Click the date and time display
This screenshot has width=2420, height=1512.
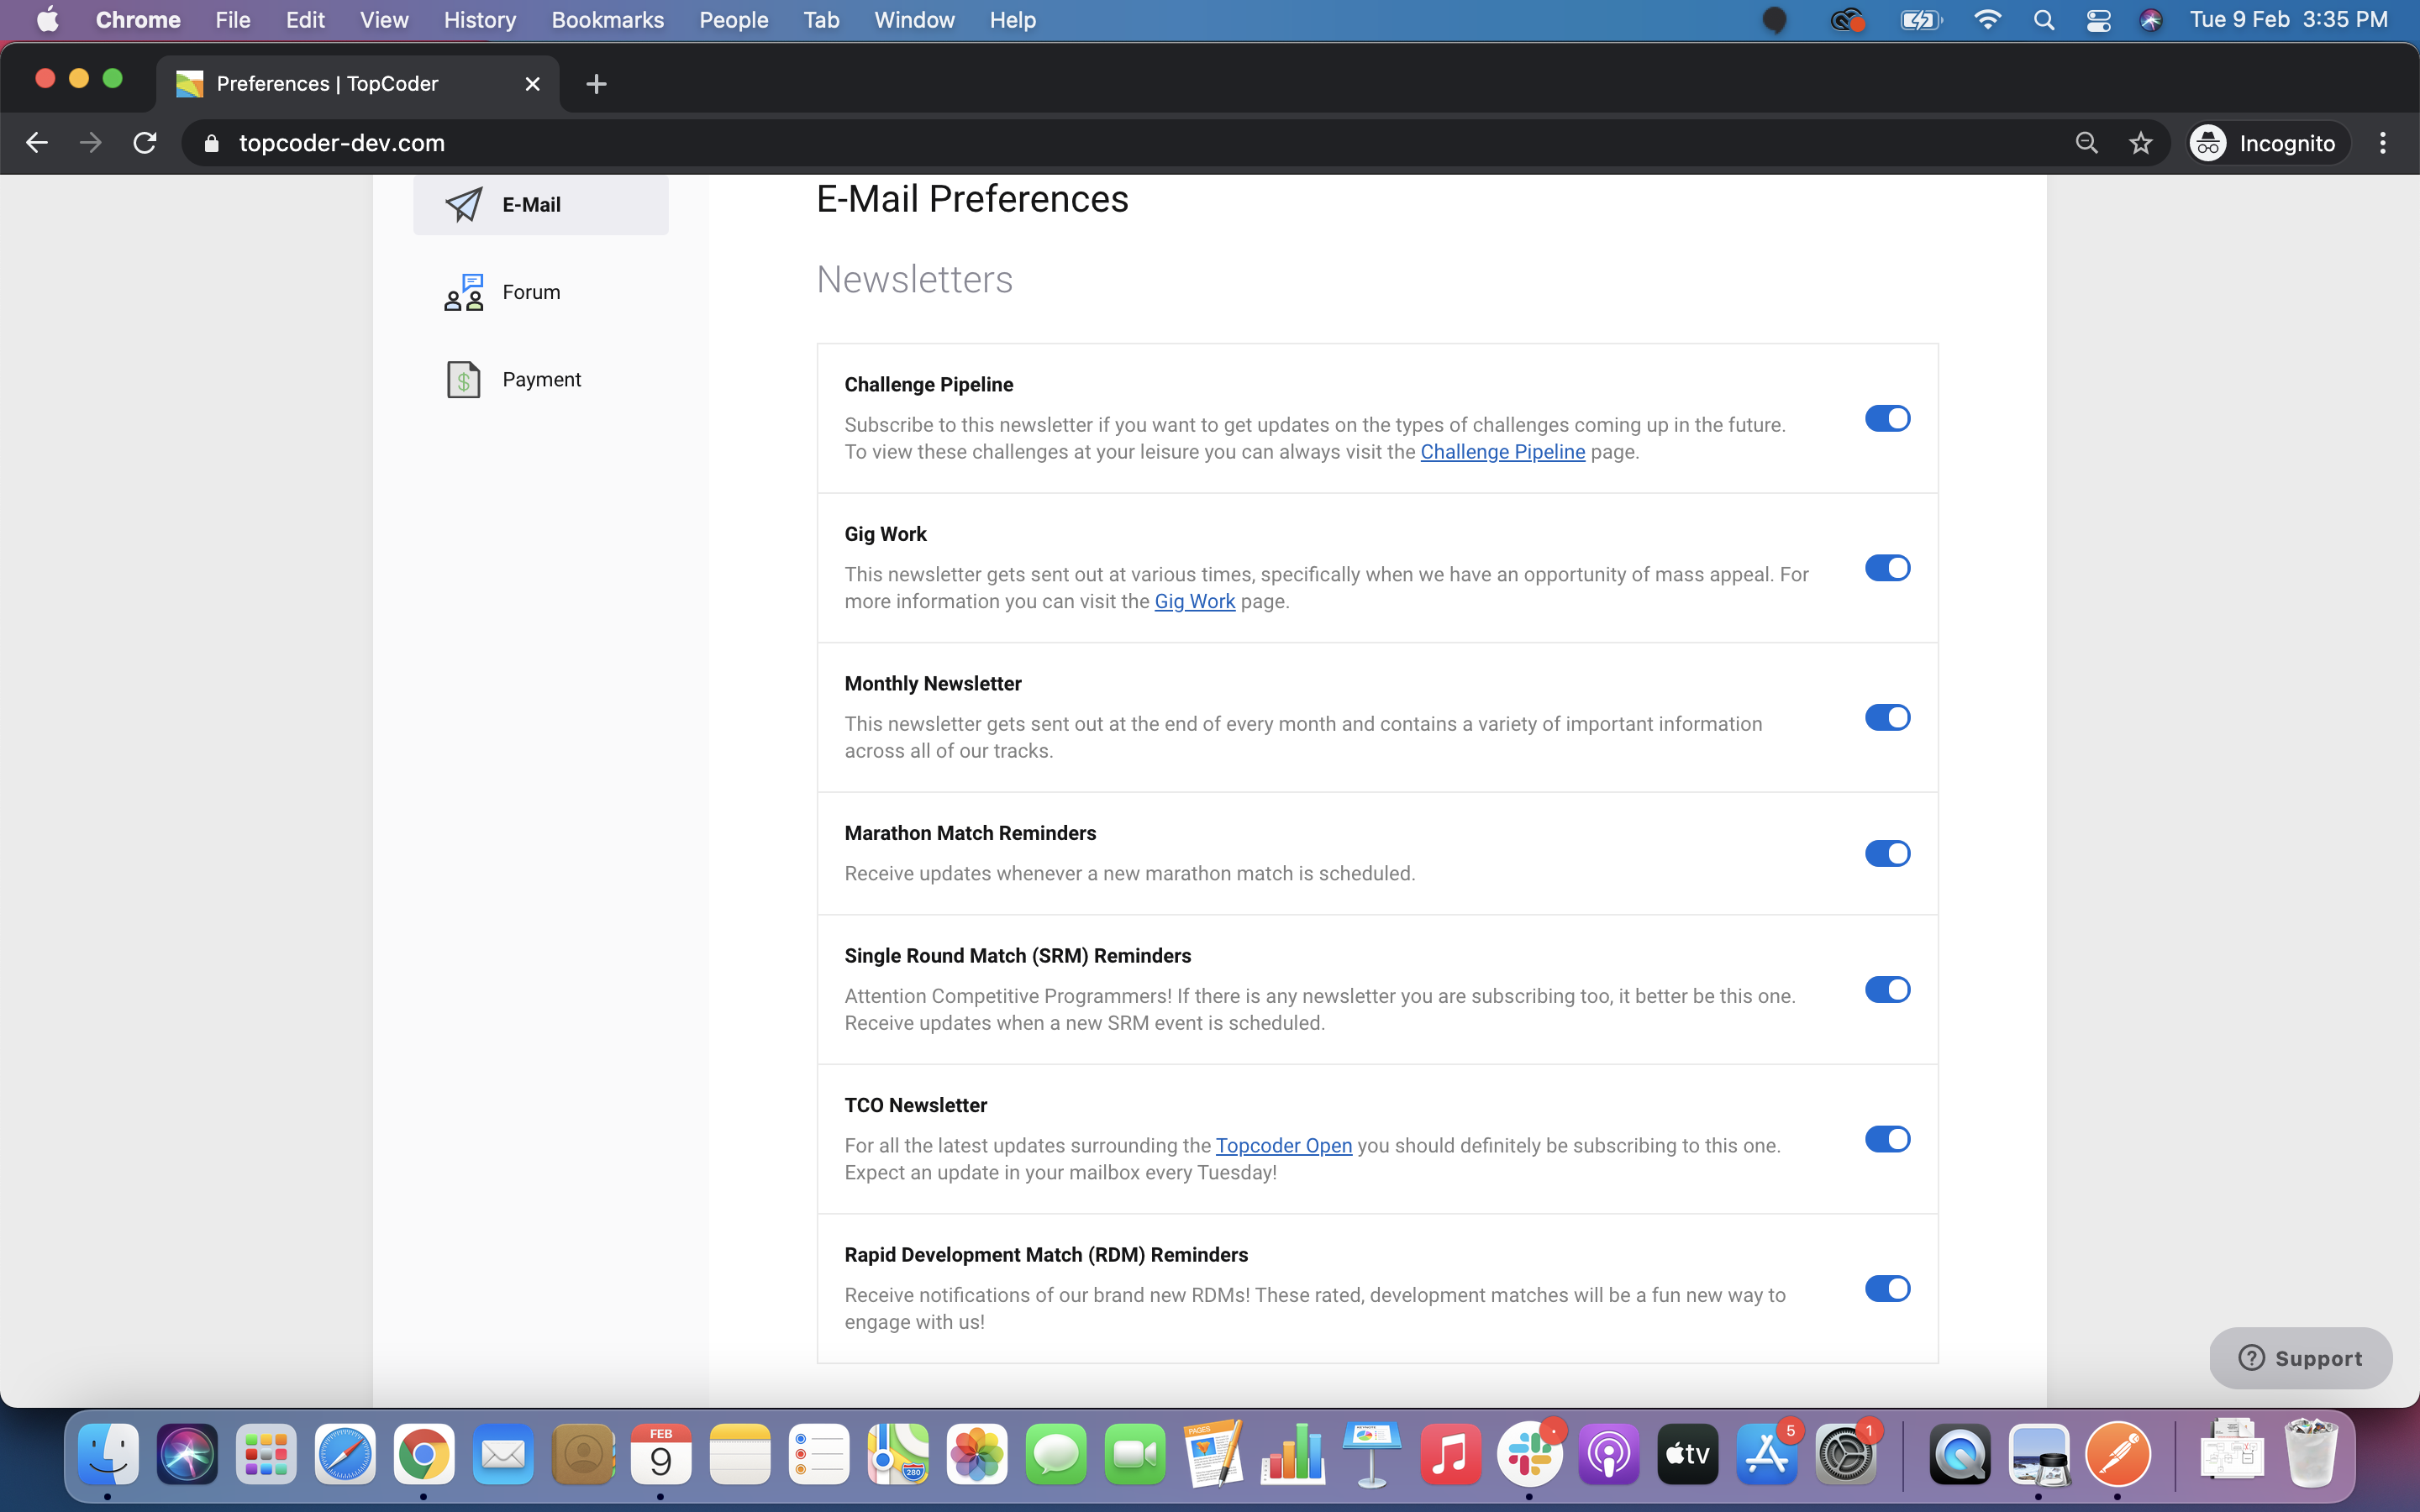(x=2288, y=20)
